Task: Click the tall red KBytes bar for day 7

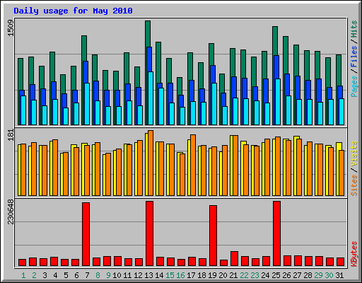Action: click(x=86, y=234)
